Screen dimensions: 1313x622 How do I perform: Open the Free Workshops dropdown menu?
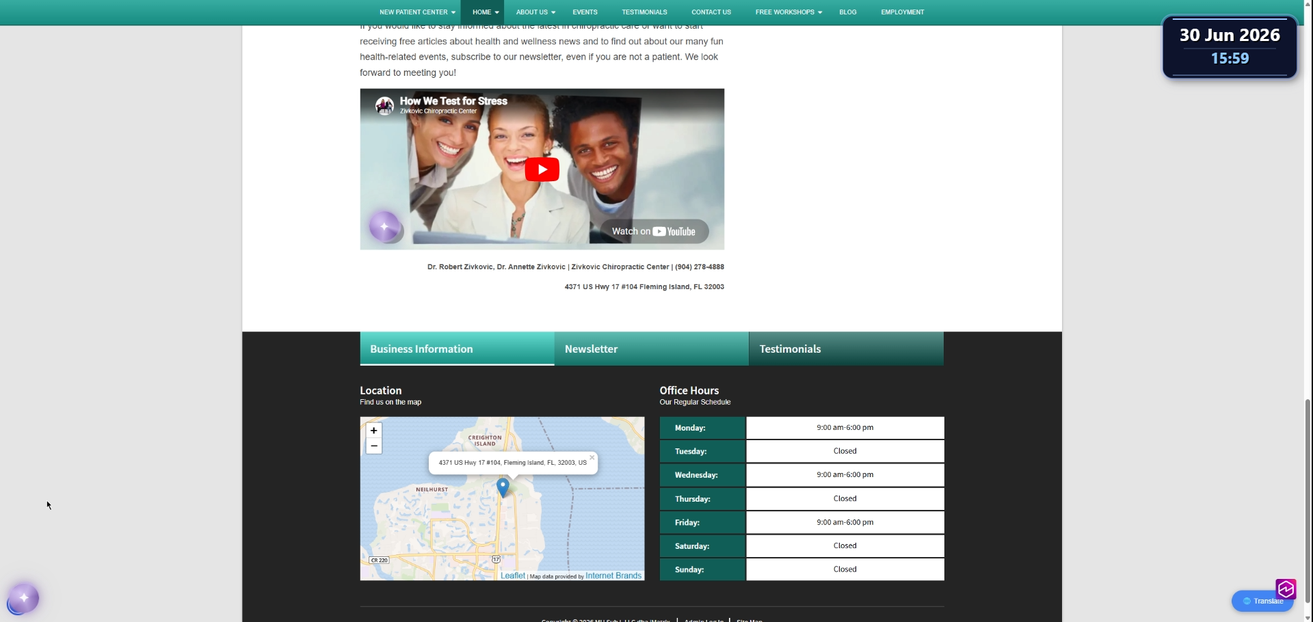(788, 12)
